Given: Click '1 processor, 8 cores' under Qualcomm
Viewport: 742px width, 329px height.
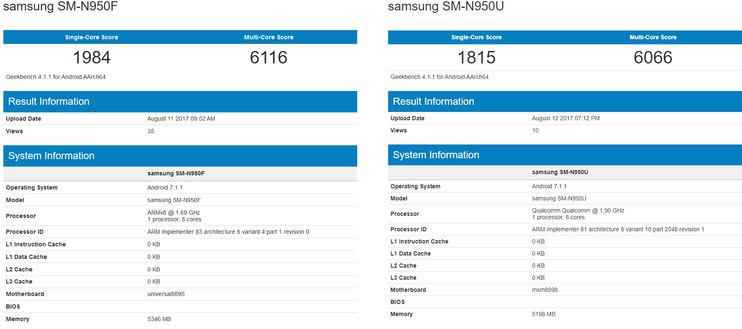Looking at the screenshot, I should pyautogui.click(x=558, y=217).
